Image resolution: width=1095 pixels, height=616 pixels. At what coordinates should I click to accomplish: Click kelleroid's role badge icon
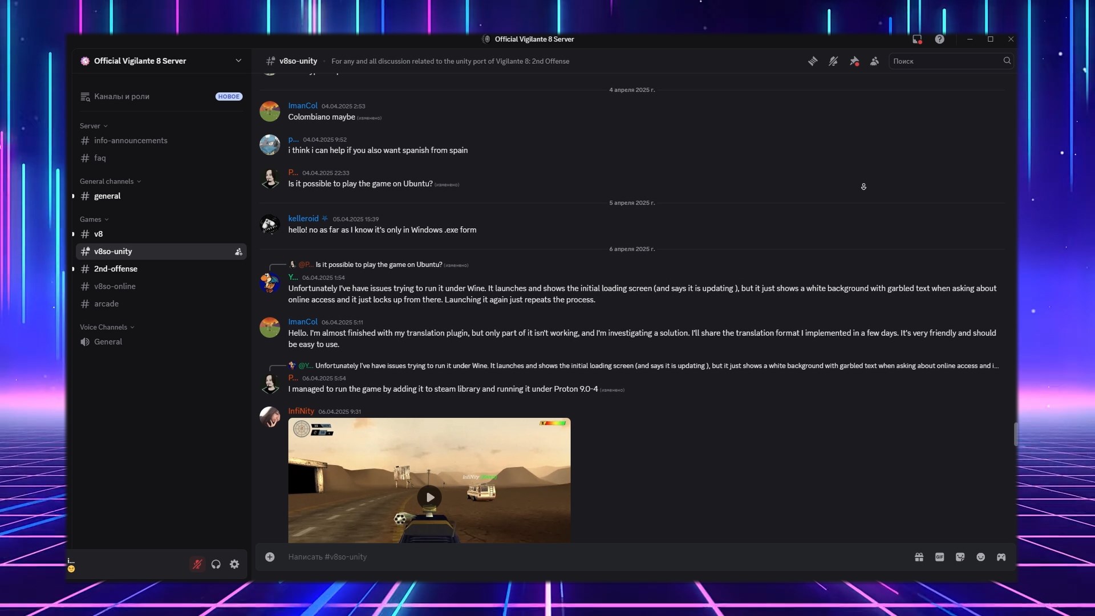(x=325, y=219)
